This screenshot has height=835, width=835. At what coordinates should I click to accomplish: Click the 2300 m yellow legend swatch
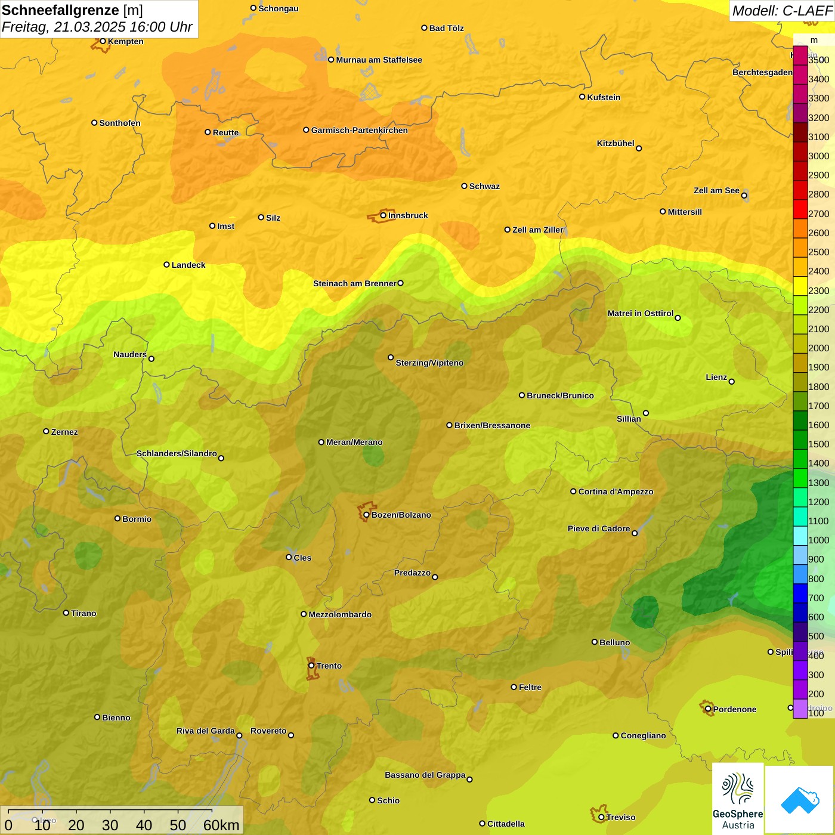[x=800, y=286]
